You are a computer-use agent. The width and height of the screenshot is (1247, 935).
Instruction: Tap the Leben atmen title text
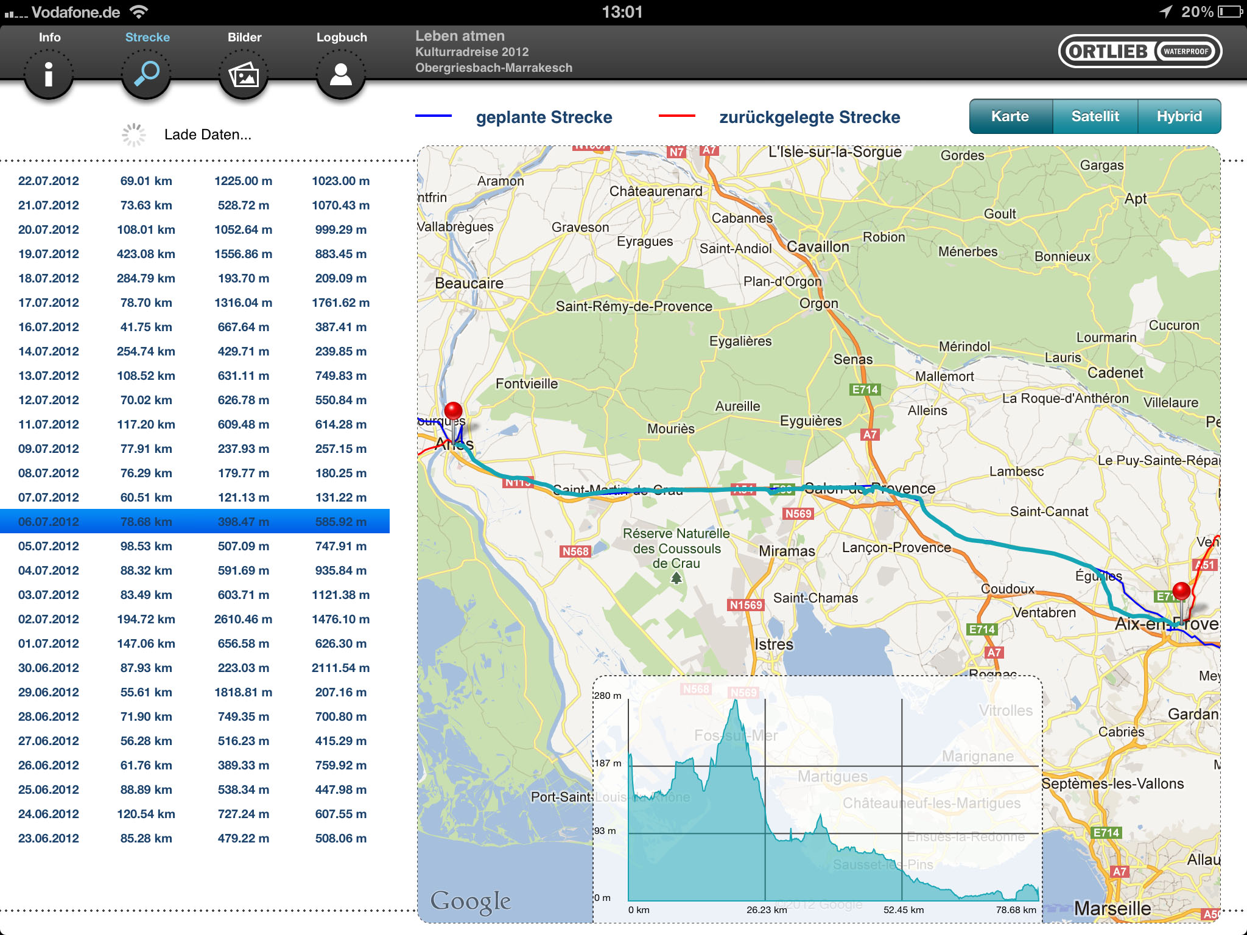[460, 36]
